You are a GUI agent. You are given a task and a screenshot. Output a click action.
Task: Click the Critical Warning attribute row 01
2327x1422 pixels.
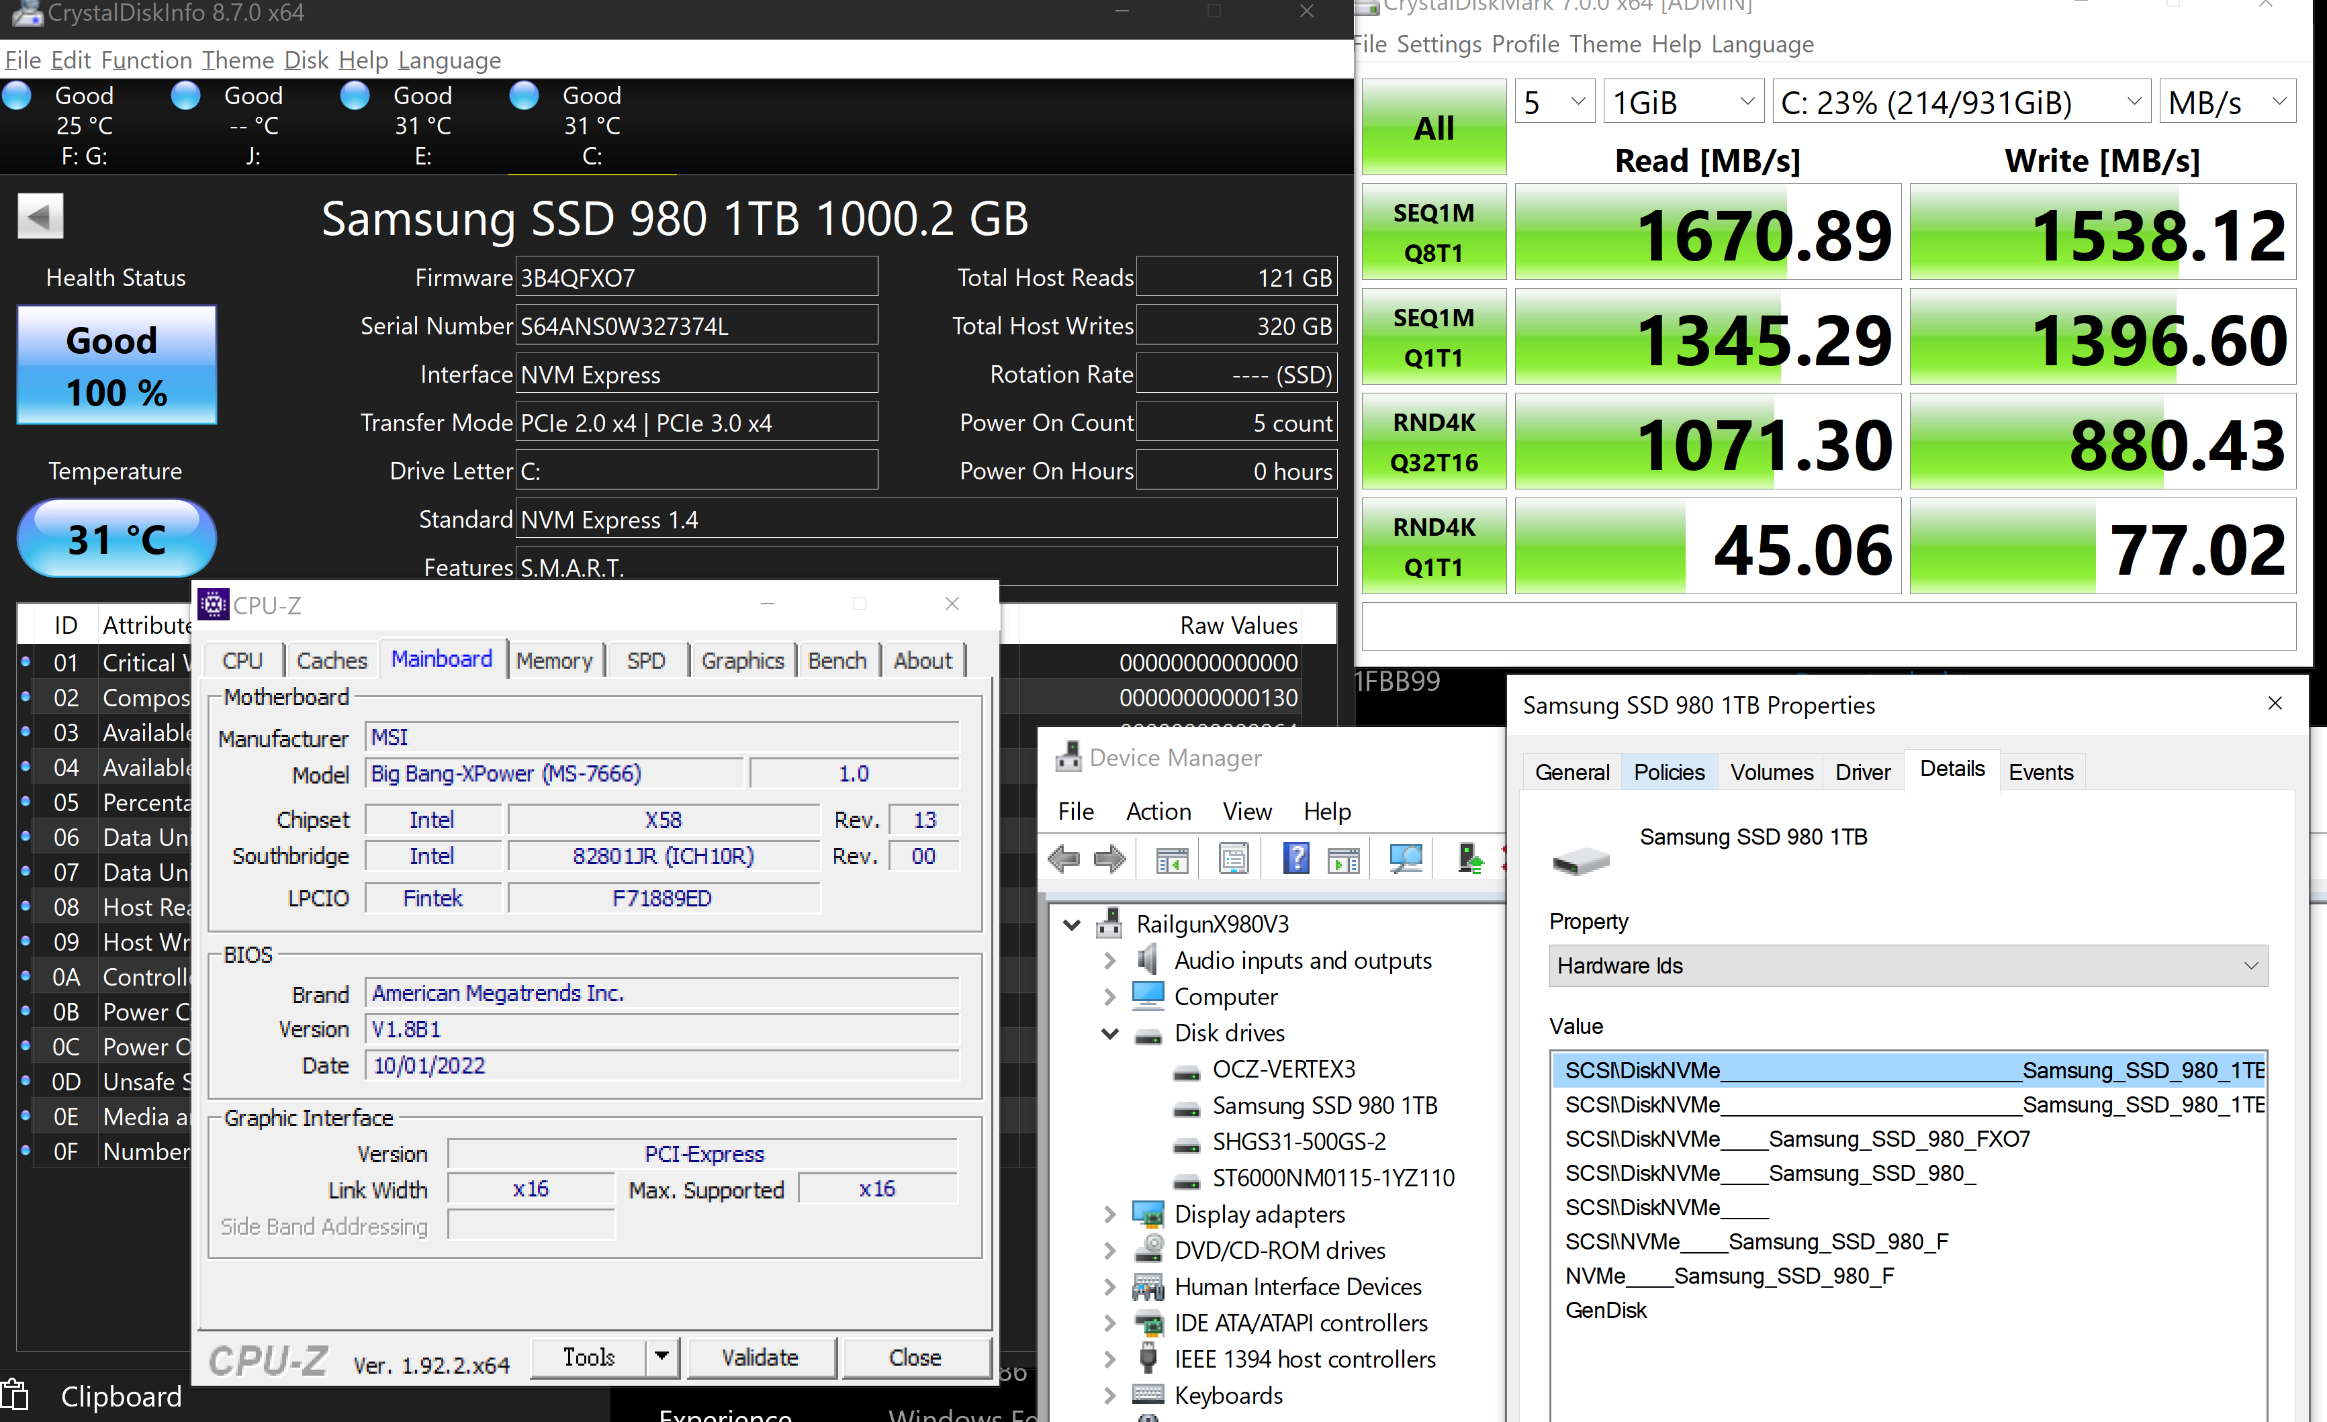tap(104, 663)
